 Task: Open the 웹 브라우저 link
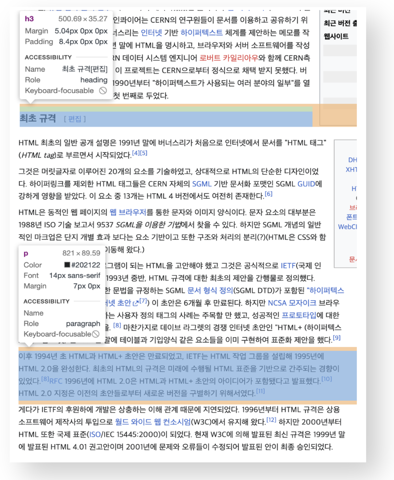[x=128, y=212]
